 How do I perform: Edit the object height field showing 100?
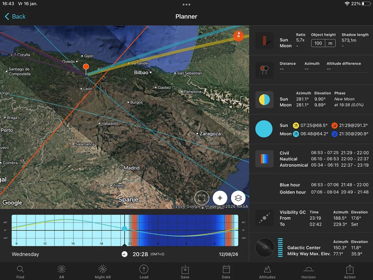[318, 43]
